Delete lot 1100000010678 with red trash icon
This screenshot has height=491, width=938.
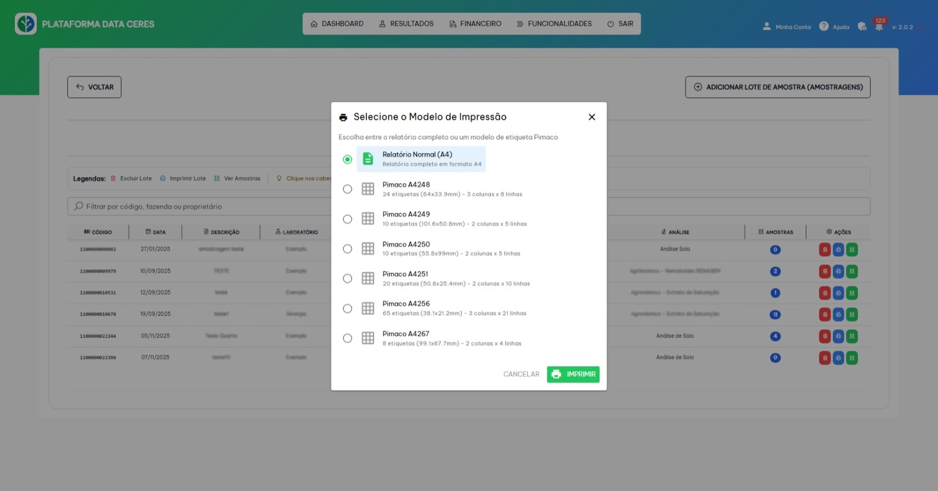click(x=825, y=314)
